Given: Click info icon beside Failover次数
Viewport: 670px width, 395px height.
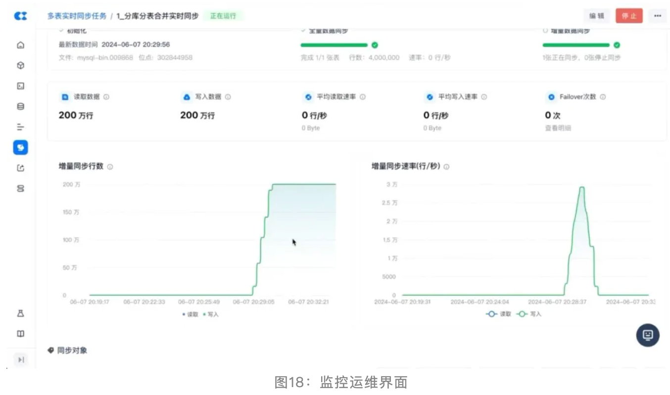Looking at the screenshot, I should pyautogui.click(x=603, y=97).
